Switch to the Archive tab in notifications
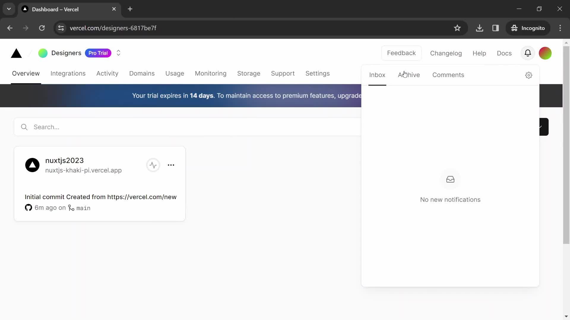Screen dimensions: 570x320 pos(409,75)
